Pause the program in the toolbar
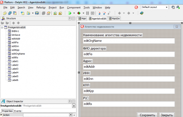This screenshot has width=183, height=117. (x=87, y=13)
